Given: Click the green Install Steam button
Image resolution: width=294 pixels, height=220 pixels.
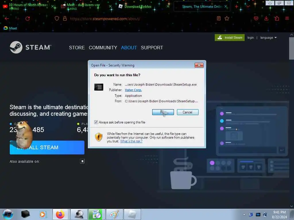Looking at the screenshot, I should (229, 38).
